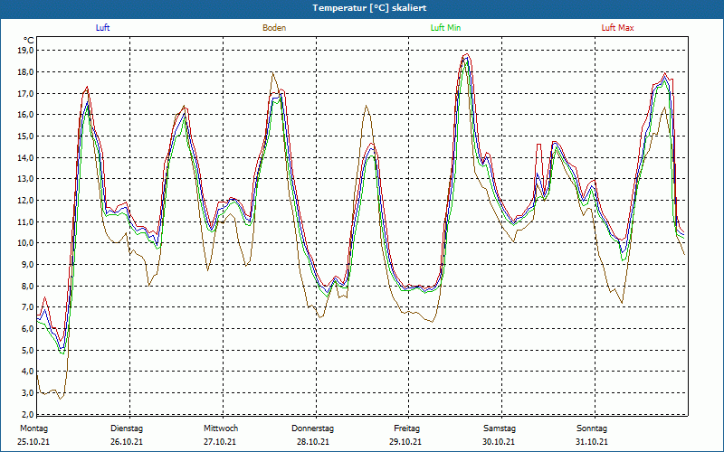Click the '10,0' y-axis value
724x452 pixels.
tap(25, 243)
